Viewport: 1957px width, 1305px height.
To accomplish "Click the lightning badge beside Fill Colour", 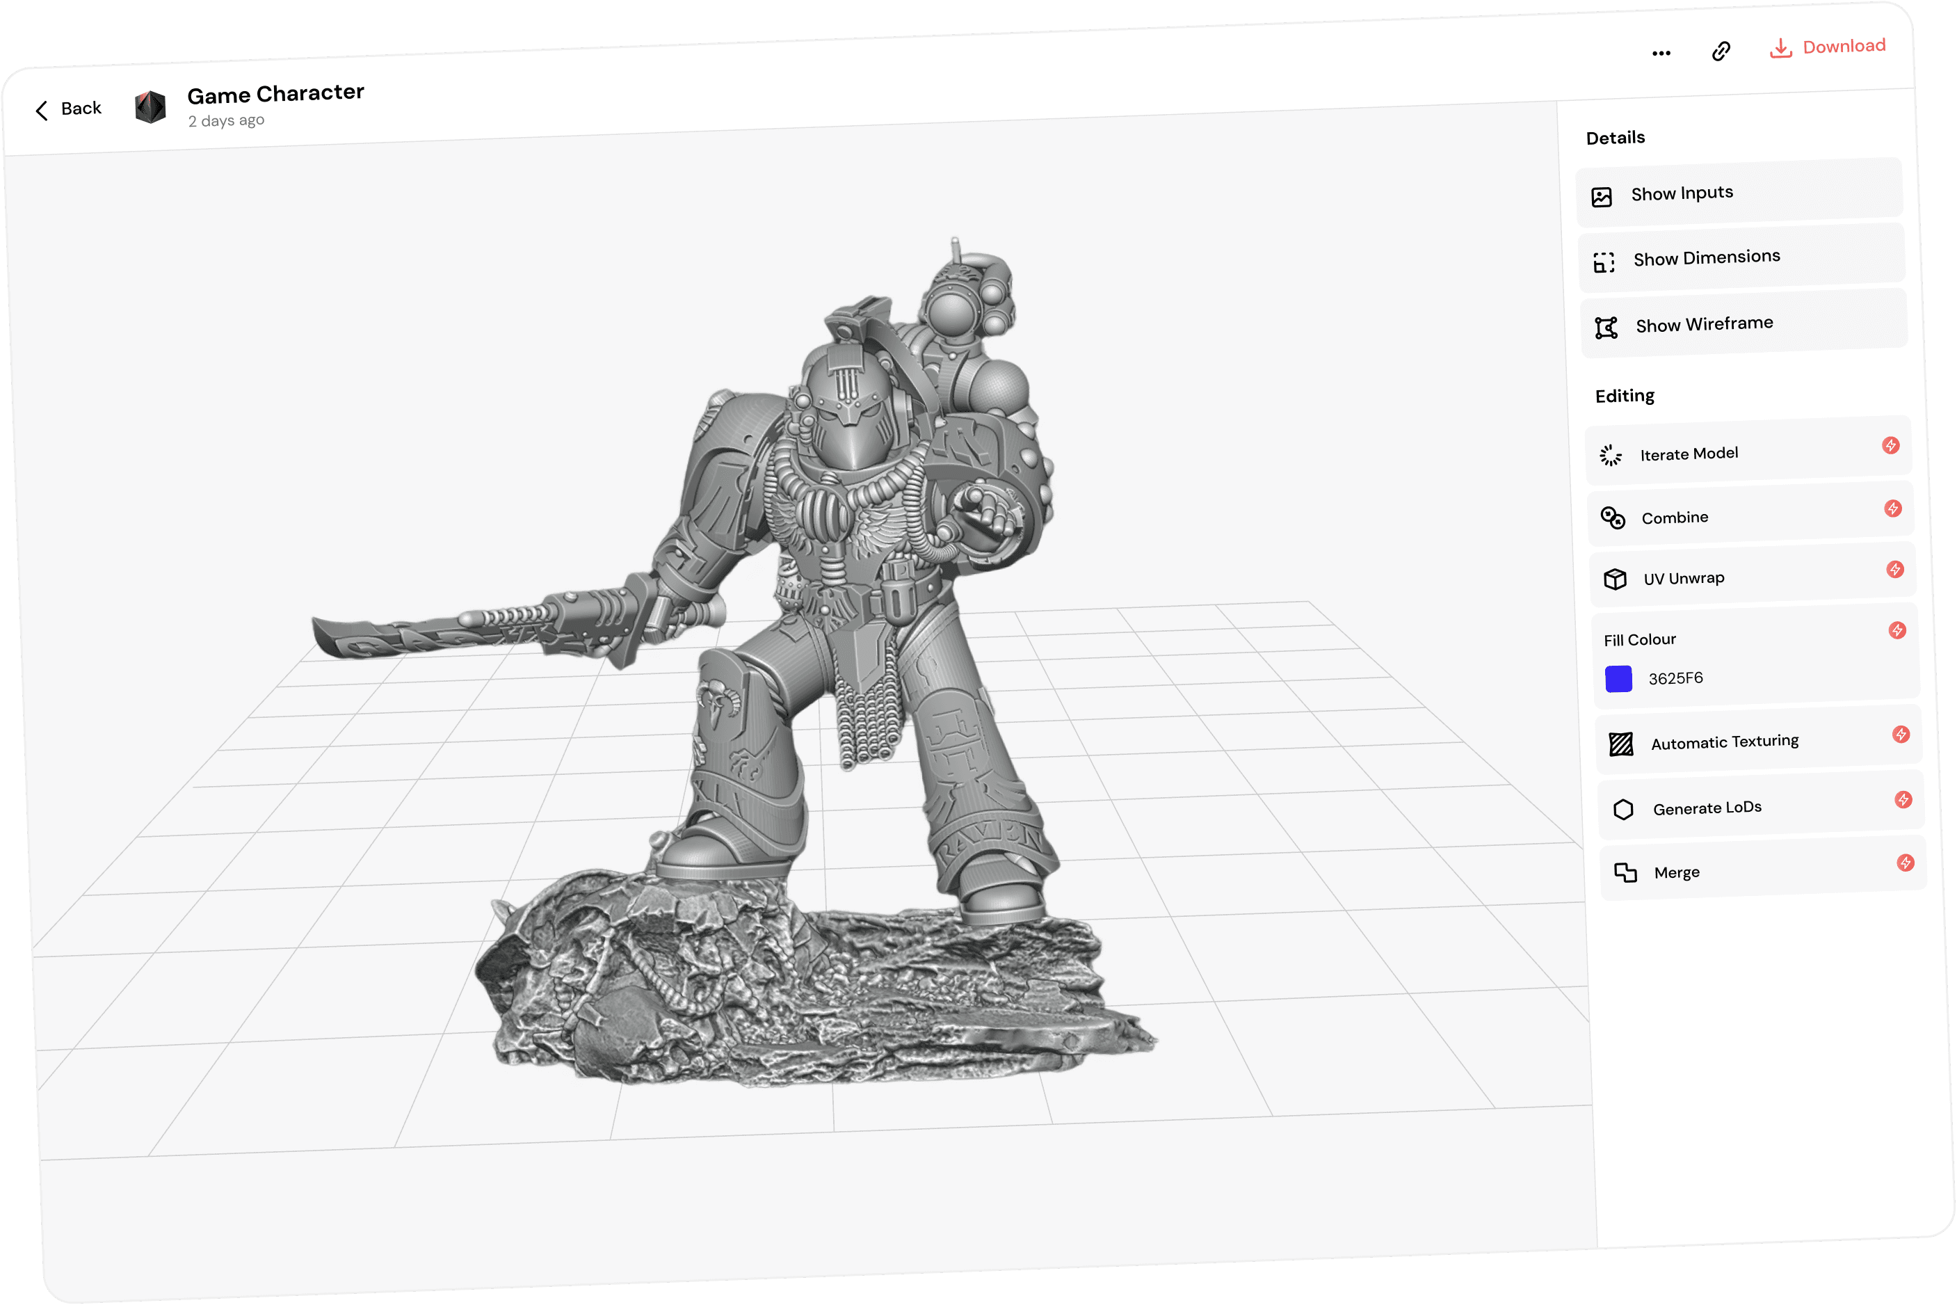I will [x=1897, y=630].
